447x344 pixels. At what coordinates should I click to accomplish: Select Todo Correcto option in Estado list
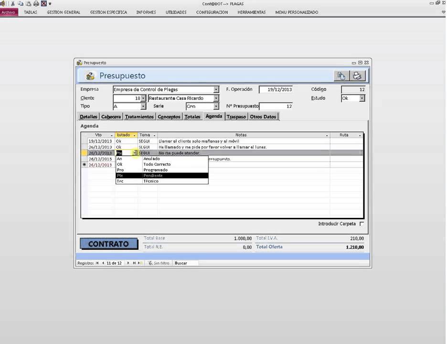(162, 164)
